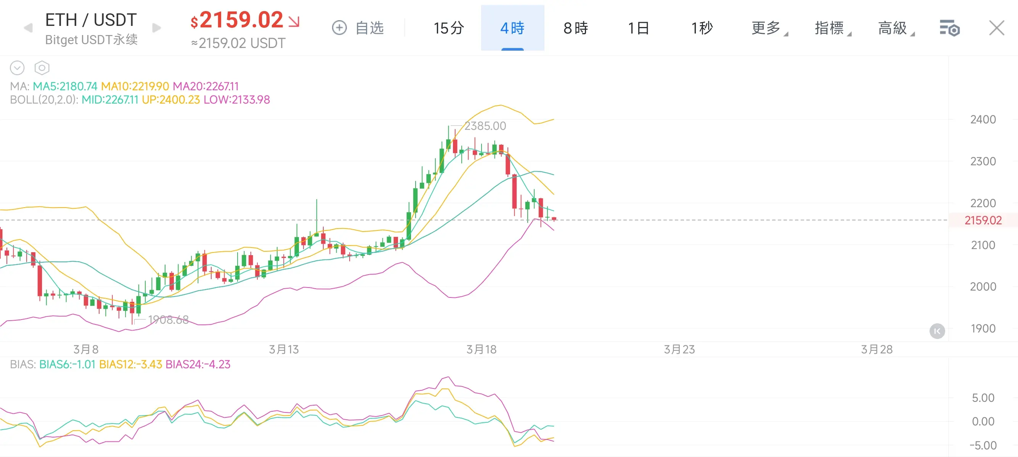1018x457 pixels.
Task: Switch to 15分 timeframe
Action: pyautogui.click(x=448, y=28)
